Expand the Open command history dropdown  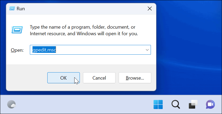(x=147, y=50)
